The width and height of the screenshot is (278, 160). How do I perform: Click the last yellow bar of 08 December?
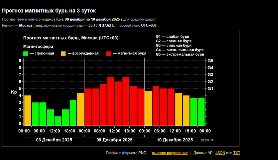tap(80, 110)
